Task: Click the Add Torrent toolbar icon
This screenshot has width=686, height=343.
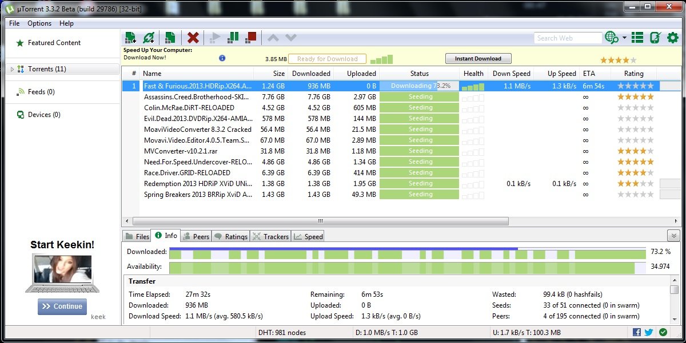Action: [130, 38]
